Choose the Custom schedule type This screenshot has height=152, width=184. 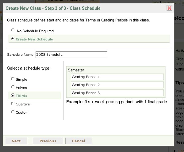coord(13,112)
